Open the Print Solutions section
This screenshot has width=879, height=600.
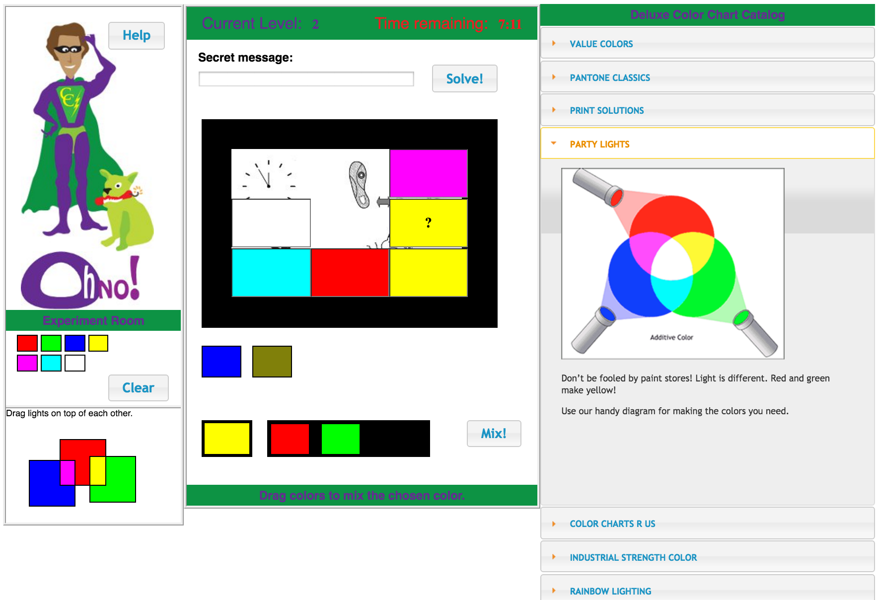(x=606, y=110)
